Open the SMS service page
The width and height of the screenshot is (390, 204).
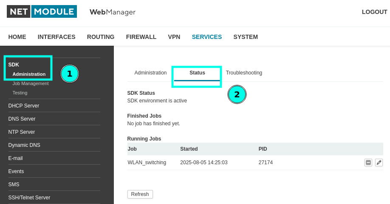[x=14, y=185]
